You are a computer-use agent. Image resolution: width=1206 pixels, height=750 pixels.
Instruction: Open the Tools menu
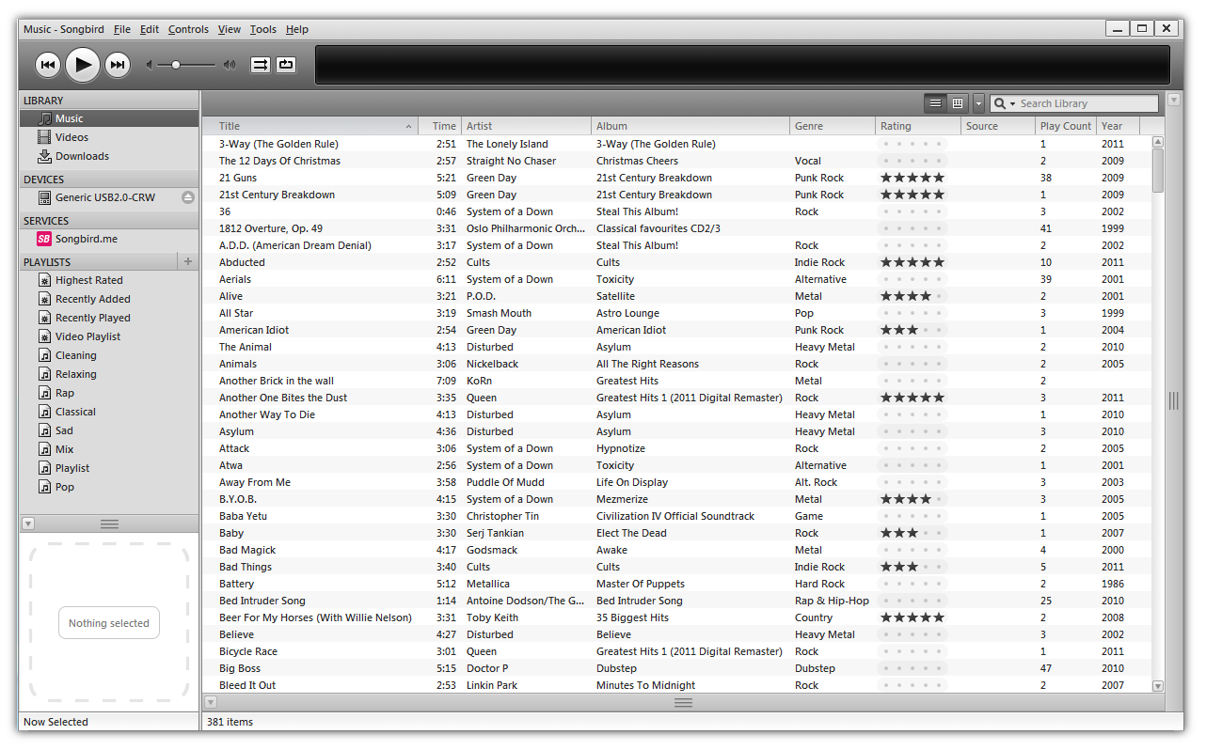(x=263, y=29)
